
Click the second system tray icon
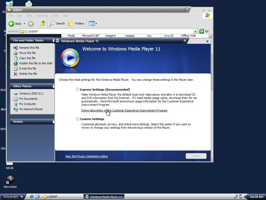[241, 197]
